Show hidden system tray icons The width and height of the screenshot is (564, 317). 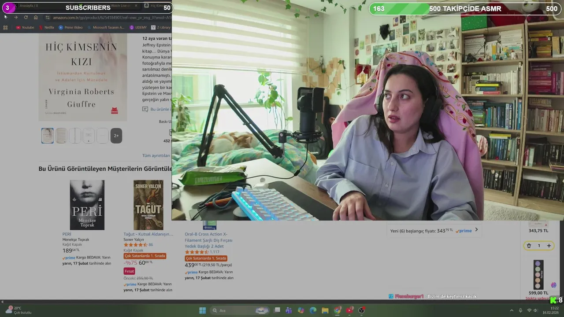pos(512,310)
